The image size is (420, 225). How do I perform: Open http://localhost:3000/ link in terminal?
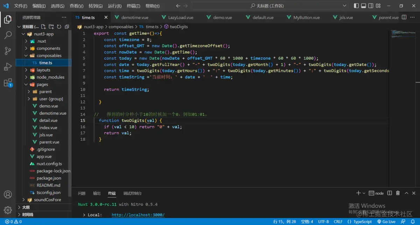point(138,215)
